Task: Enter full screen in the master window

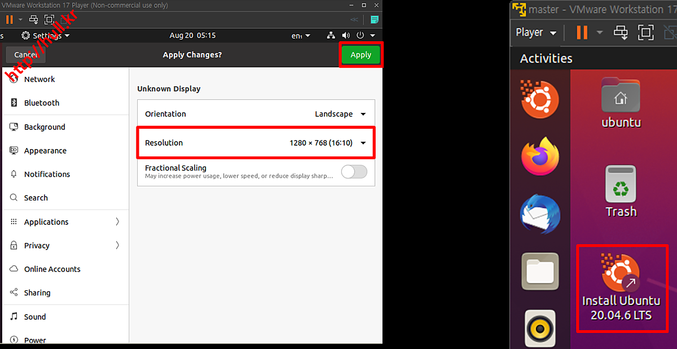Action: (646, 32)
